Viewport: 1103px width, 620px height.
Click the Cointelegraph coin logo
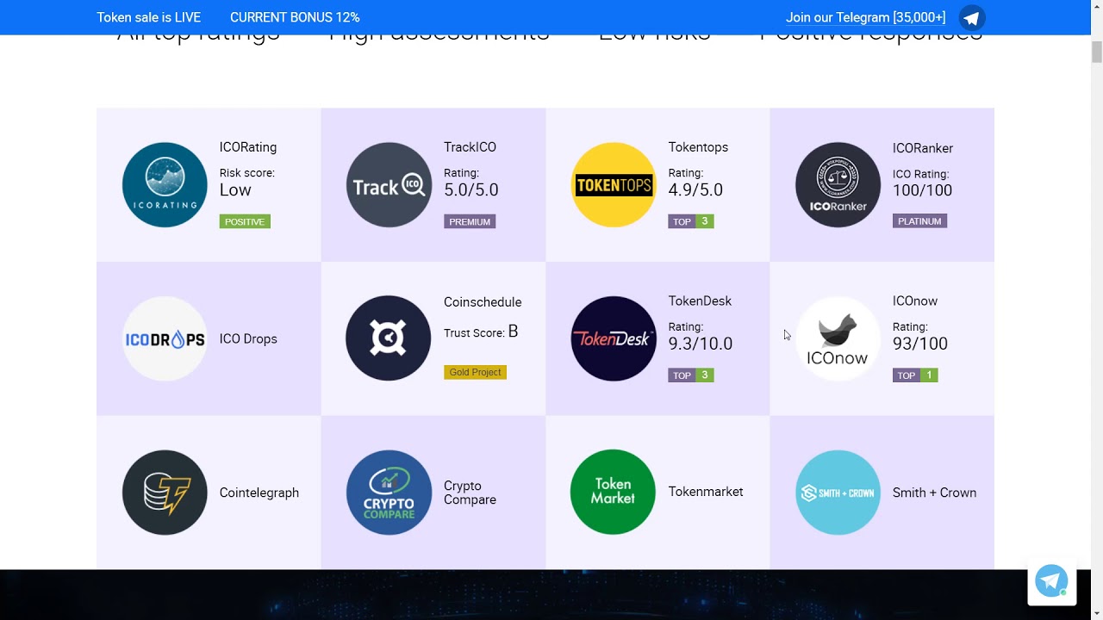click(165, 493)
